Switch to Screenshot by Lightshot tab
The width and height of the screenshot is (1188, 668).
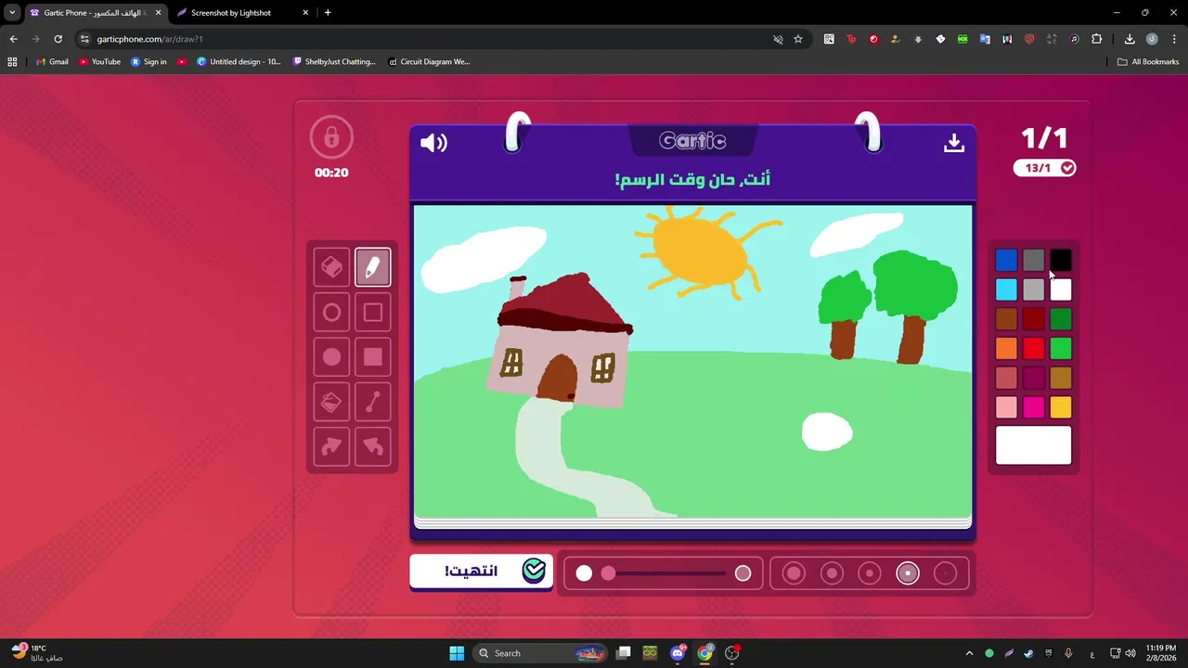pyautogui.click(x=243, y=13)
